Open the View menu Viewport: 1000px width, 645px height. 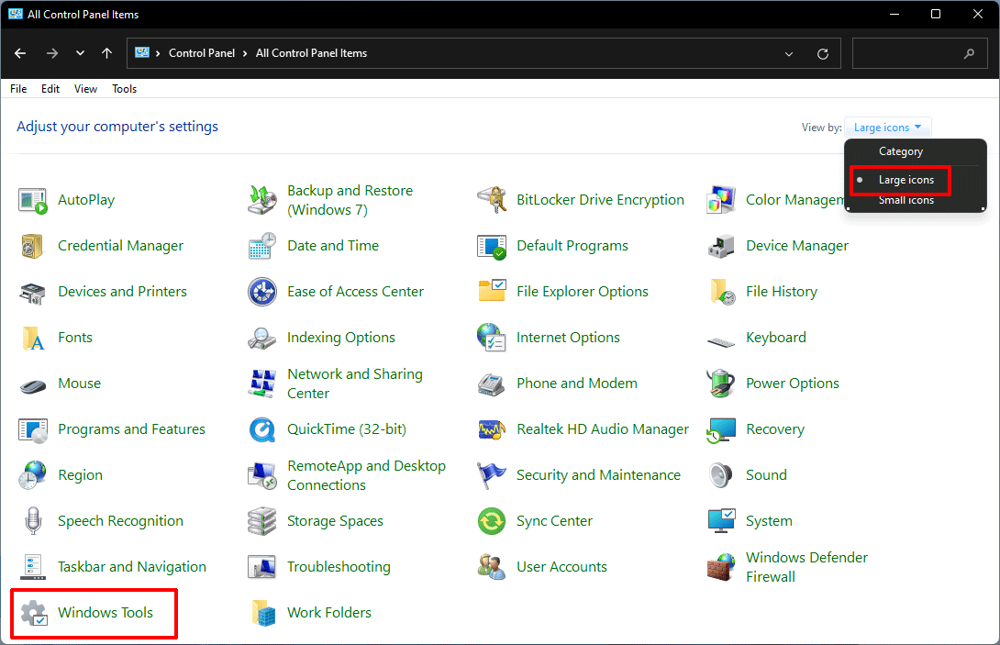[x=85, y=88]
